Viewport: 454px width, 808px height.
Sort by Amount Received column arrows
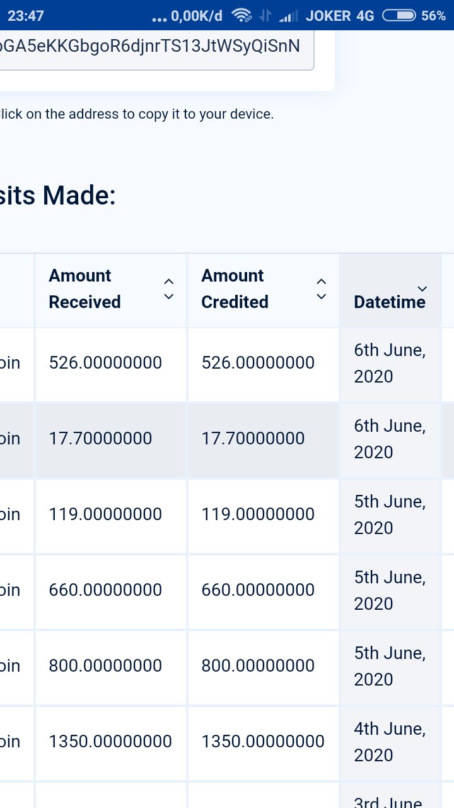pyautogui.click(x=168, y=289)
